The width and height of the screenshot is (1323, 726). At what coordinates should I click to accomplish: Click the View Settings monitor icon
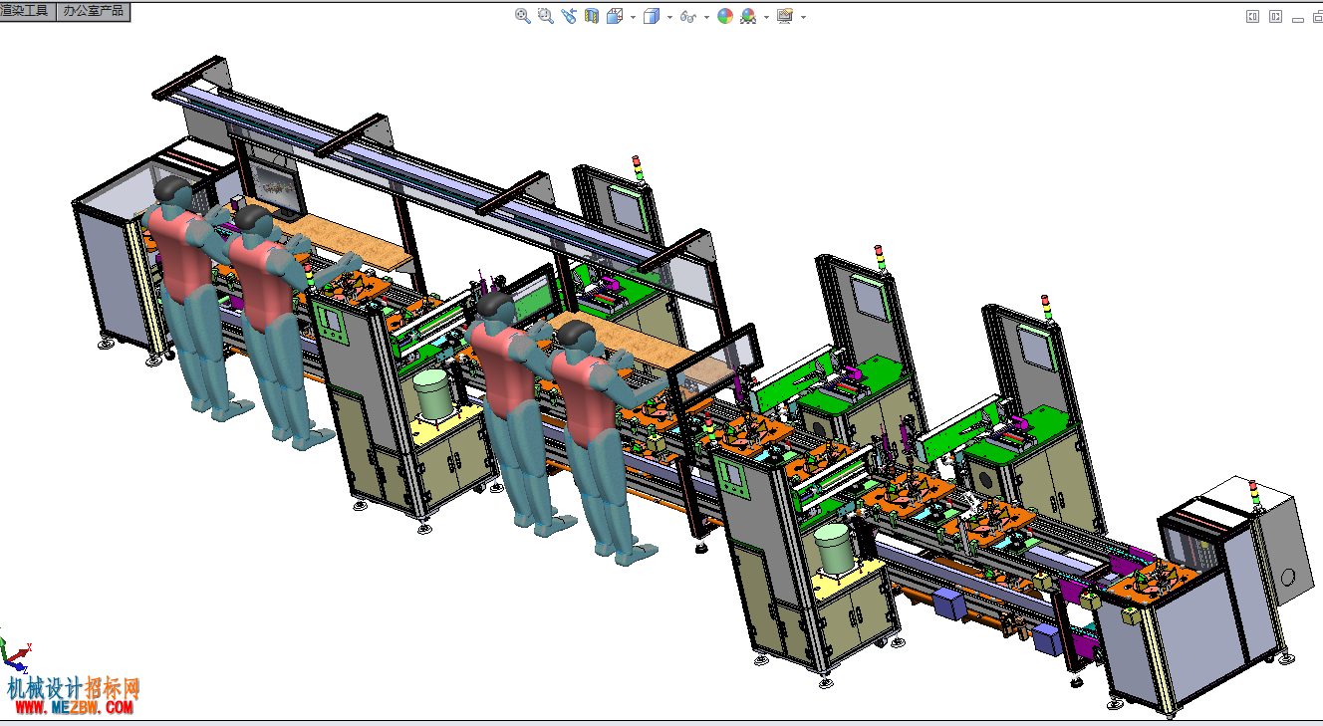click(x=785, y=16)
